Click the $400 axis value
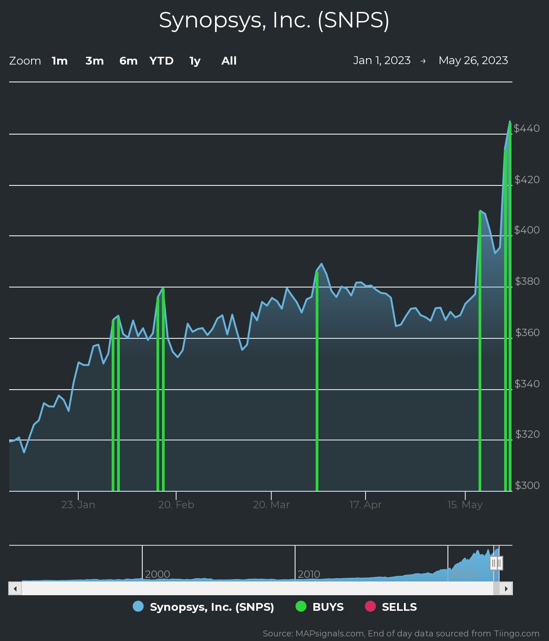The image size is (549, 641). click(527, 230)
